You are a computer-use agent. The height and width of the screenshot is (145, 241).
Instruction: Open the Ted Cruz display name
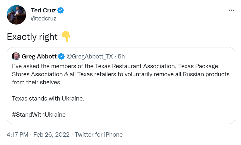tap(43, 10)
